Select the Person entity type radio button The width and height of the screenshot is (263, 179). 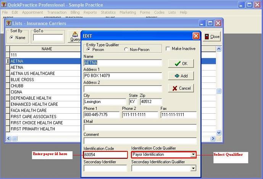(x=89, y=49)
